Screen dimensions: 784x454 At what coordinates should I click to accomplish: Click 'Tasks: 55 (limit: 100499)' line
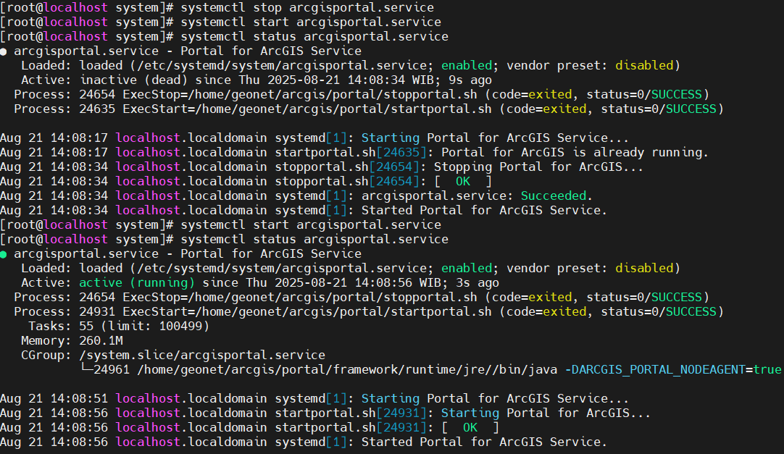click(x=119, y=326)
